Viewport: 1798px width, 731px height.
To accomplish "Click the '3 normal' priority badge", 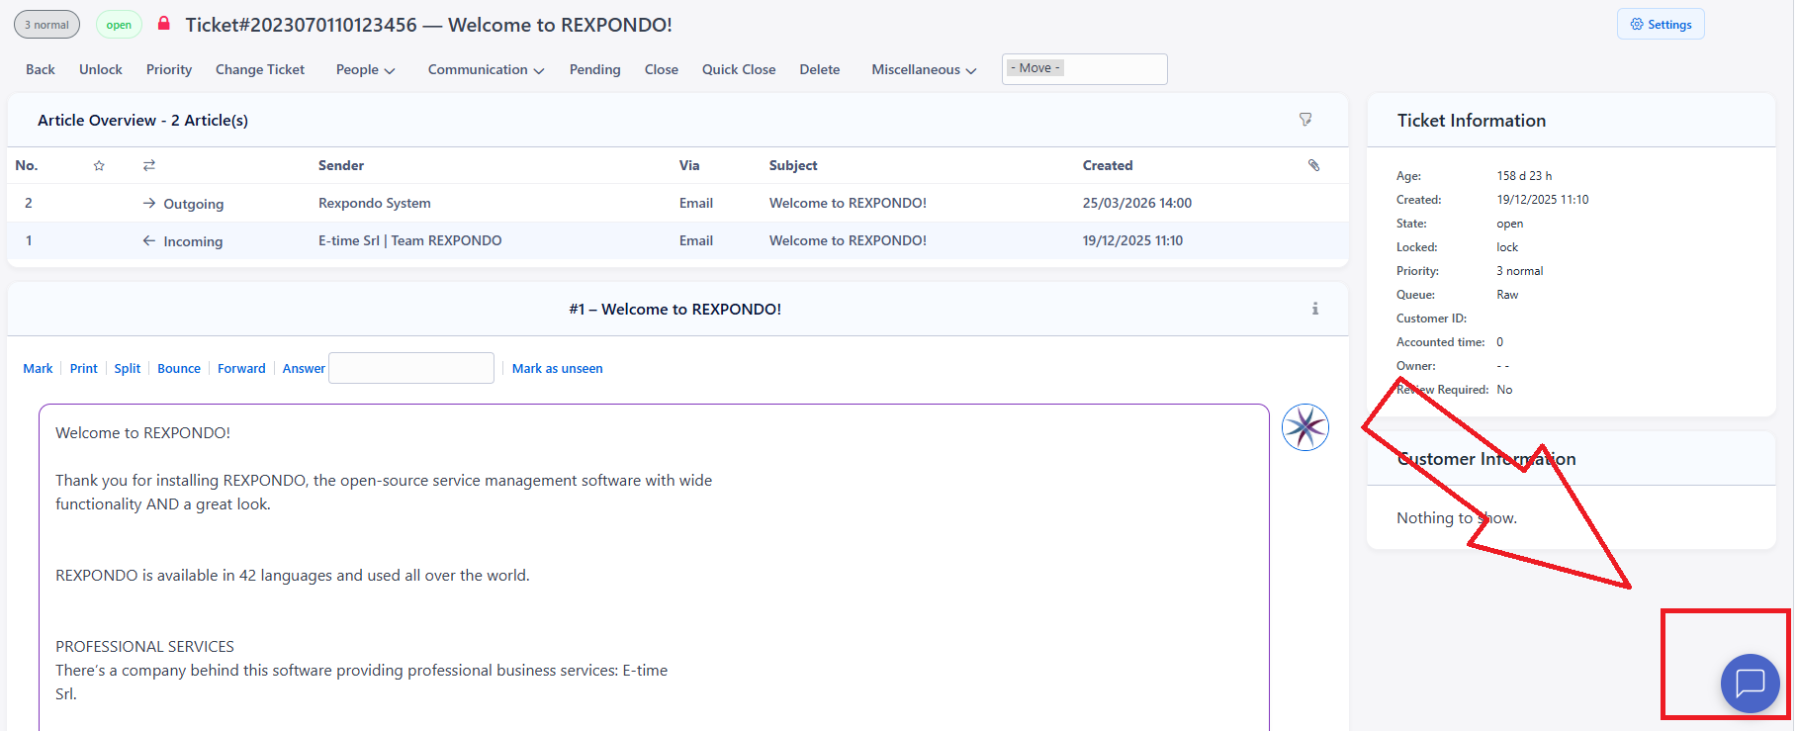I will coord(46,25).
